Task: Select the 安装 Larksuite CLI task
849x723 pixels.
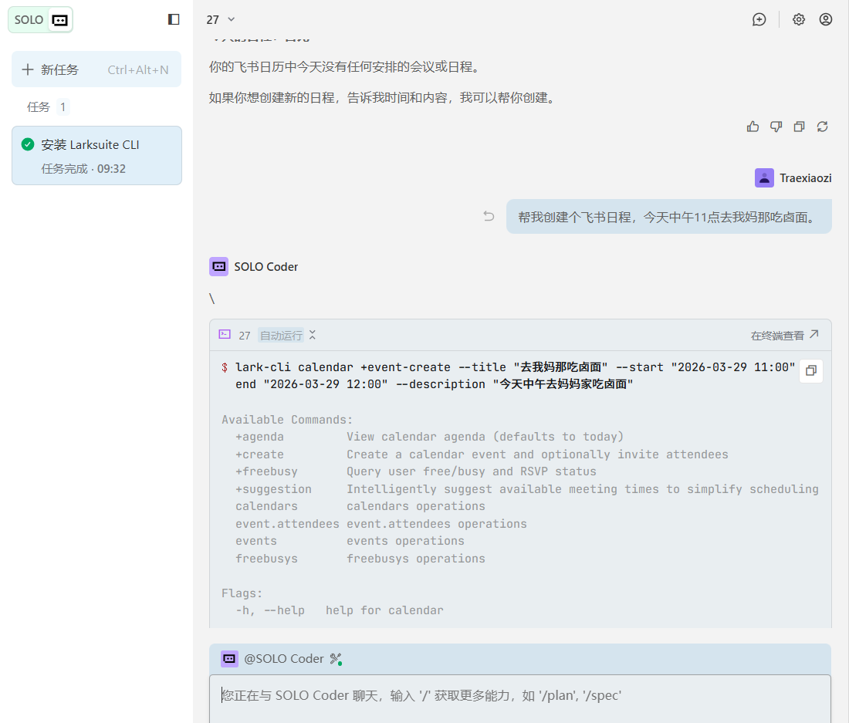Action: point(96,155)
